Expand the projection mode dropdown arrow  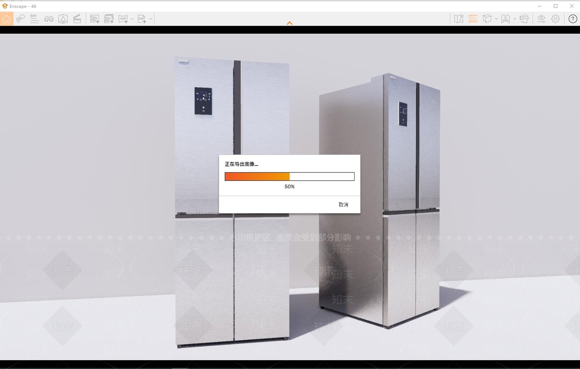(496, 19)
